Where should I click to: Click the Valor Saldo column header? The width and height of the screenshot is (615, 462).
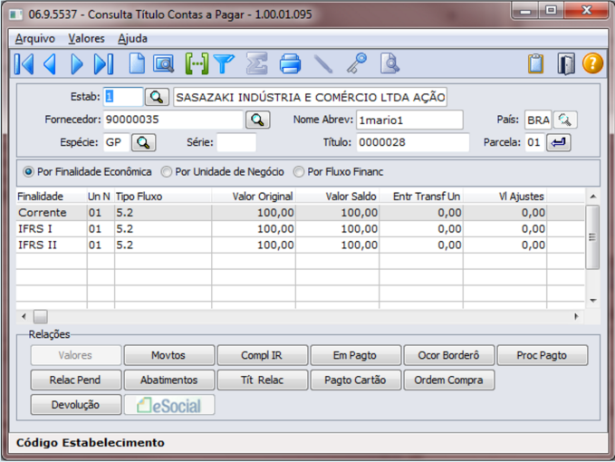point(337,196)
